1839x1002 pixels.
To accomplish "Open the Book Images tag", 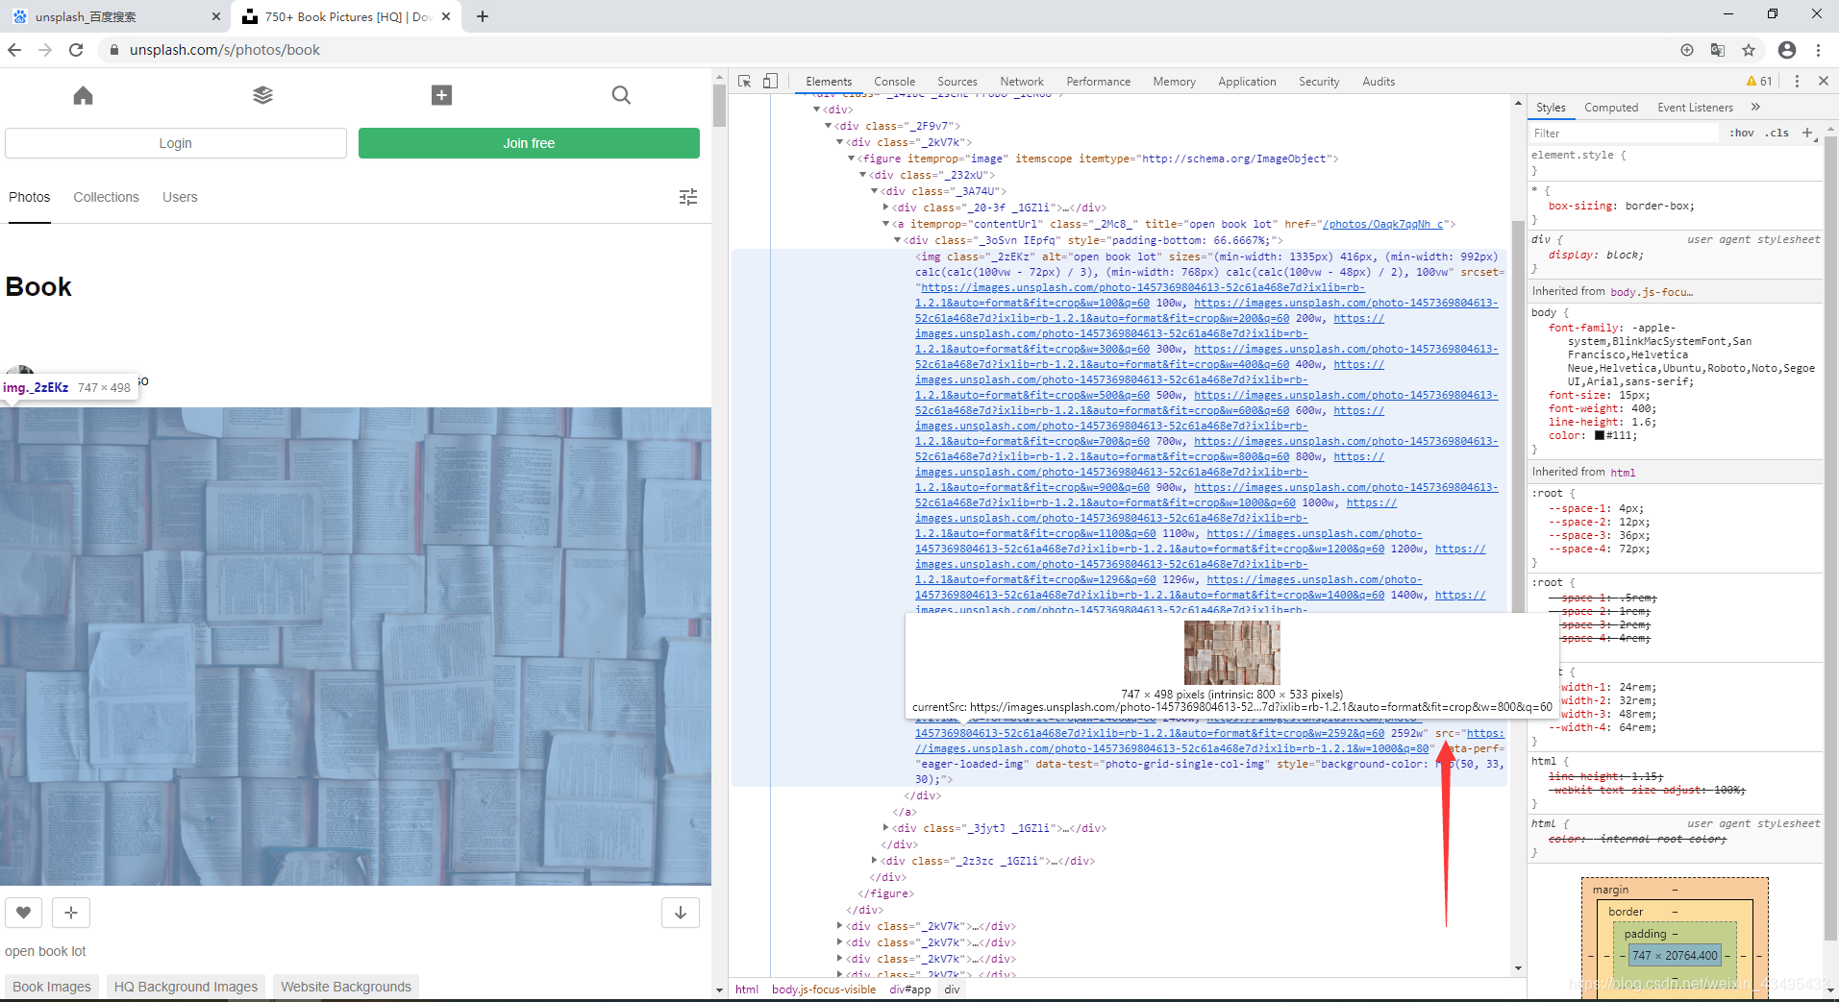I will point(52,987).
